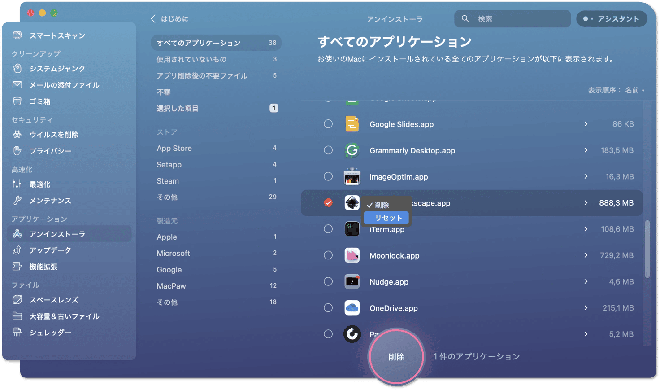This screenshot has width=660, height=390.
Task: Click the シュレッダー icon
Action: (17, 332)
